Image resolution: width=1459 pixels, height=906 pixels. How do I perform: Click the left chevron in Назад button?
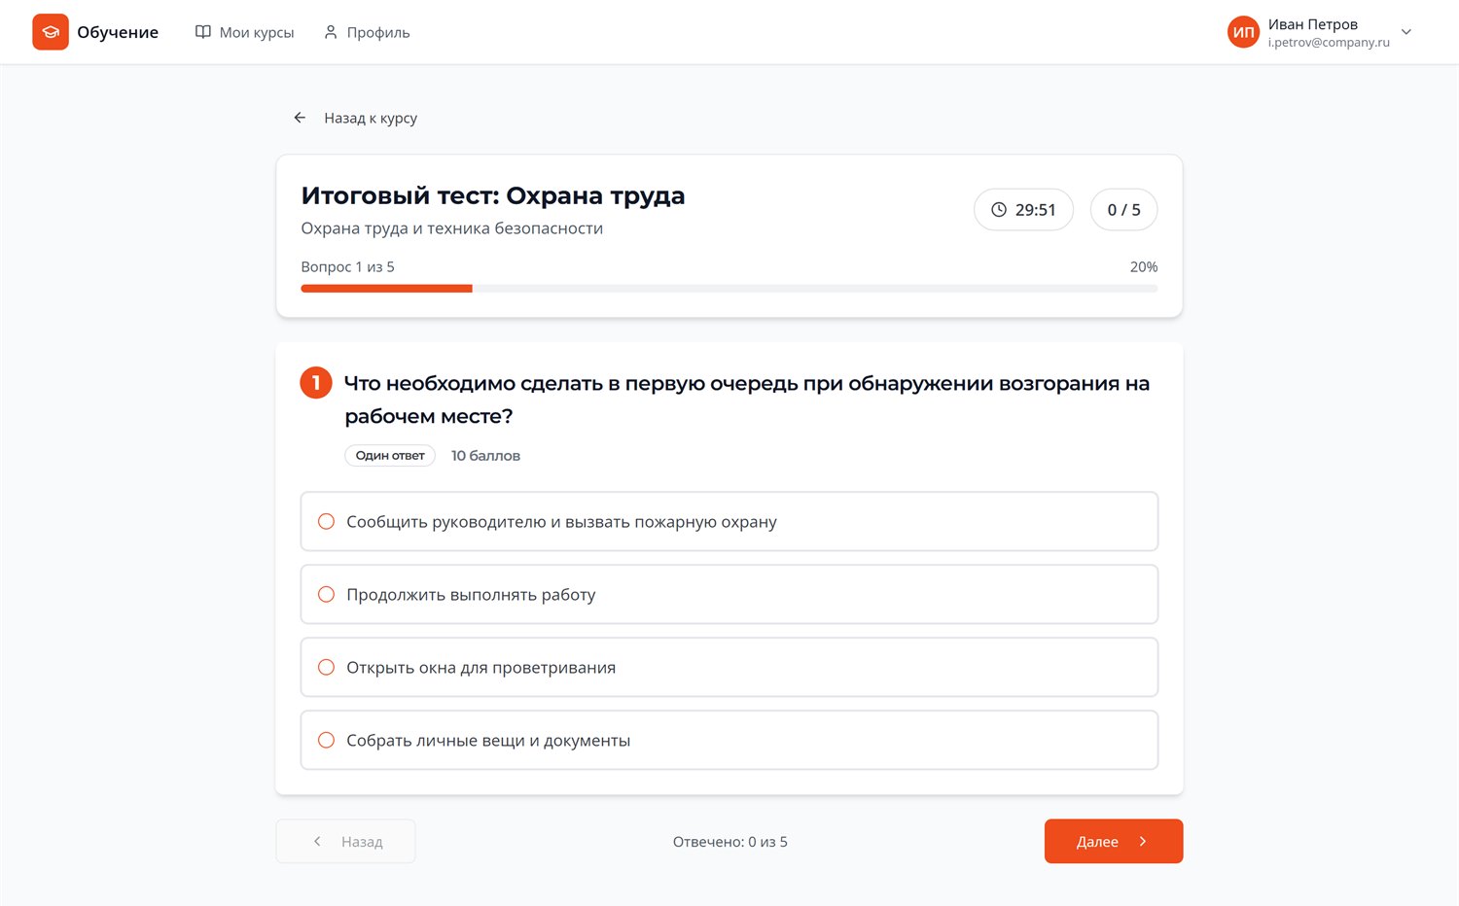pos(317,842)
